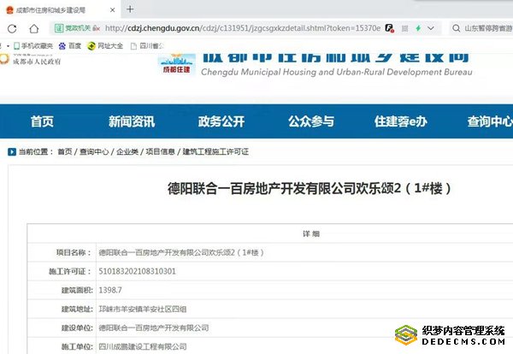The image size is (513, 354).
Task: Click the green lightning speed-mode icon
Action: point(417,28)
